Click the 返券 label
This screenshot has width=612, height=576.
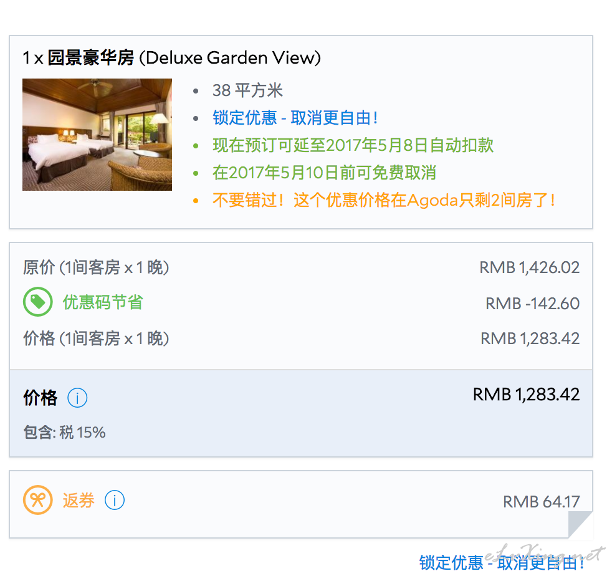pos(79,501)
